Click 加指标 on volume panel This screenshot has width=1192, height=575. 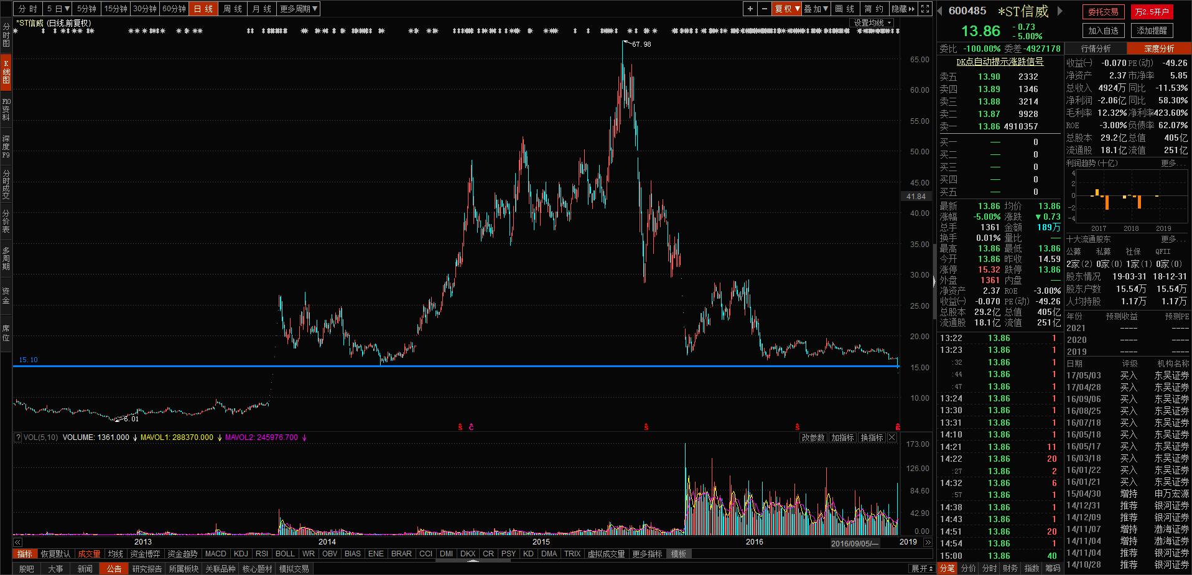(842, 437)
